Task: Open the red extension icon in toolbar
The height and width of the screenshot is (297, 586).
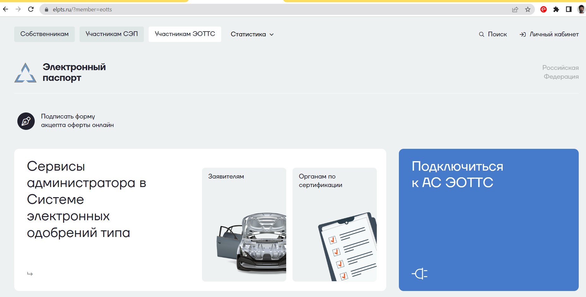Action: pyautogui.click(x=543, y=9)
